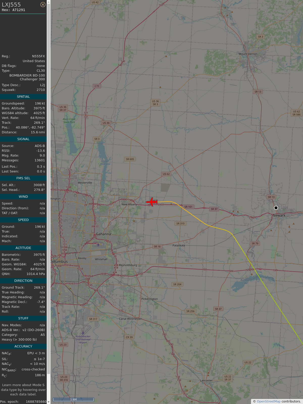
Task: Open the OpenStreetMap contributors link
Action: [x=269, y=401]
